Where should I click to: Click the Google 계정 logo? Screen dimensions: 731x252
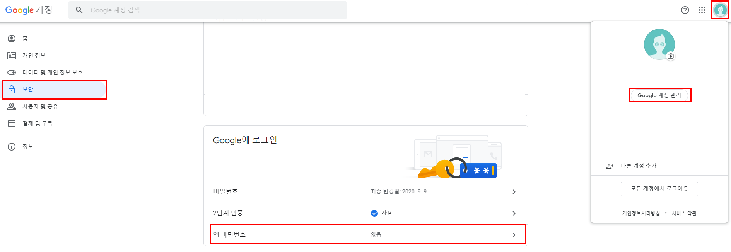(29, 10)
